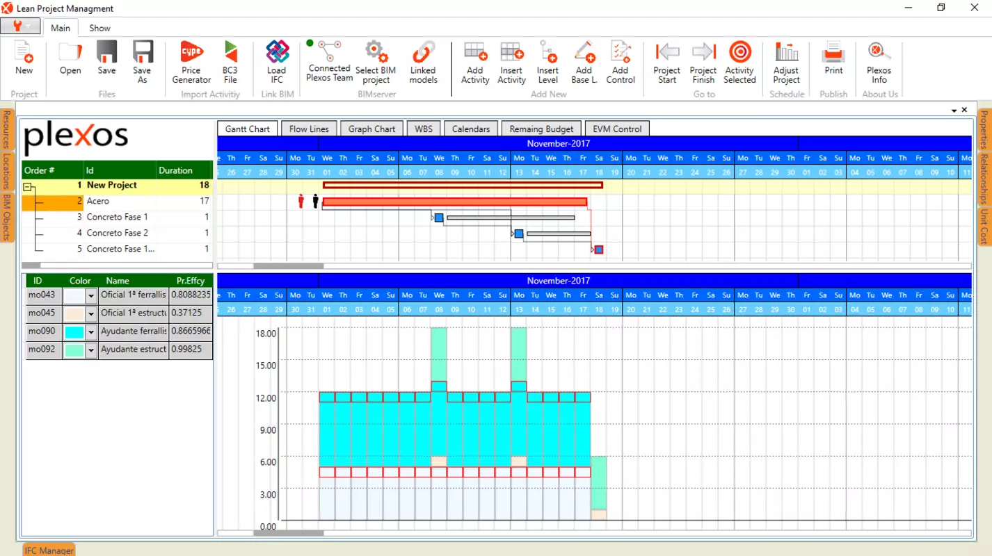The image size is (992, 556).
Task: Open color dropdown for resource mo045
Action: coord(90,313)
